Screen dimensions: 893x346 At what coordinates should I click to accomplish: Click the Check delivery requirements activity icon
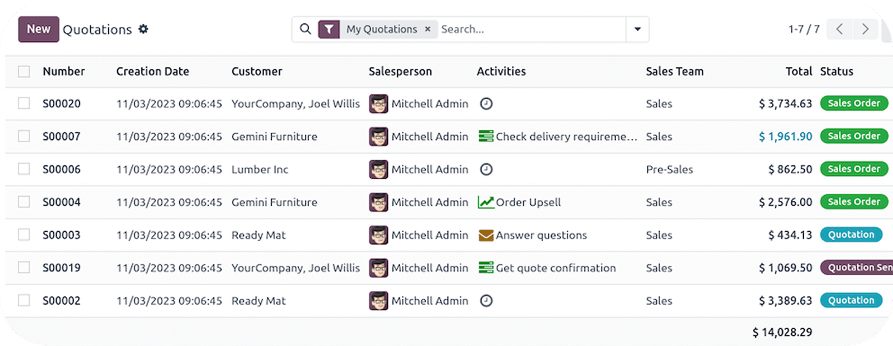[486, 137]
